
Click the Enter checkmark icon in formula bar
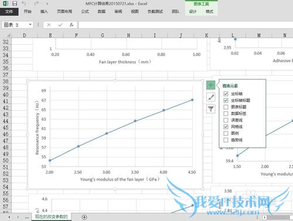point(60,25)
